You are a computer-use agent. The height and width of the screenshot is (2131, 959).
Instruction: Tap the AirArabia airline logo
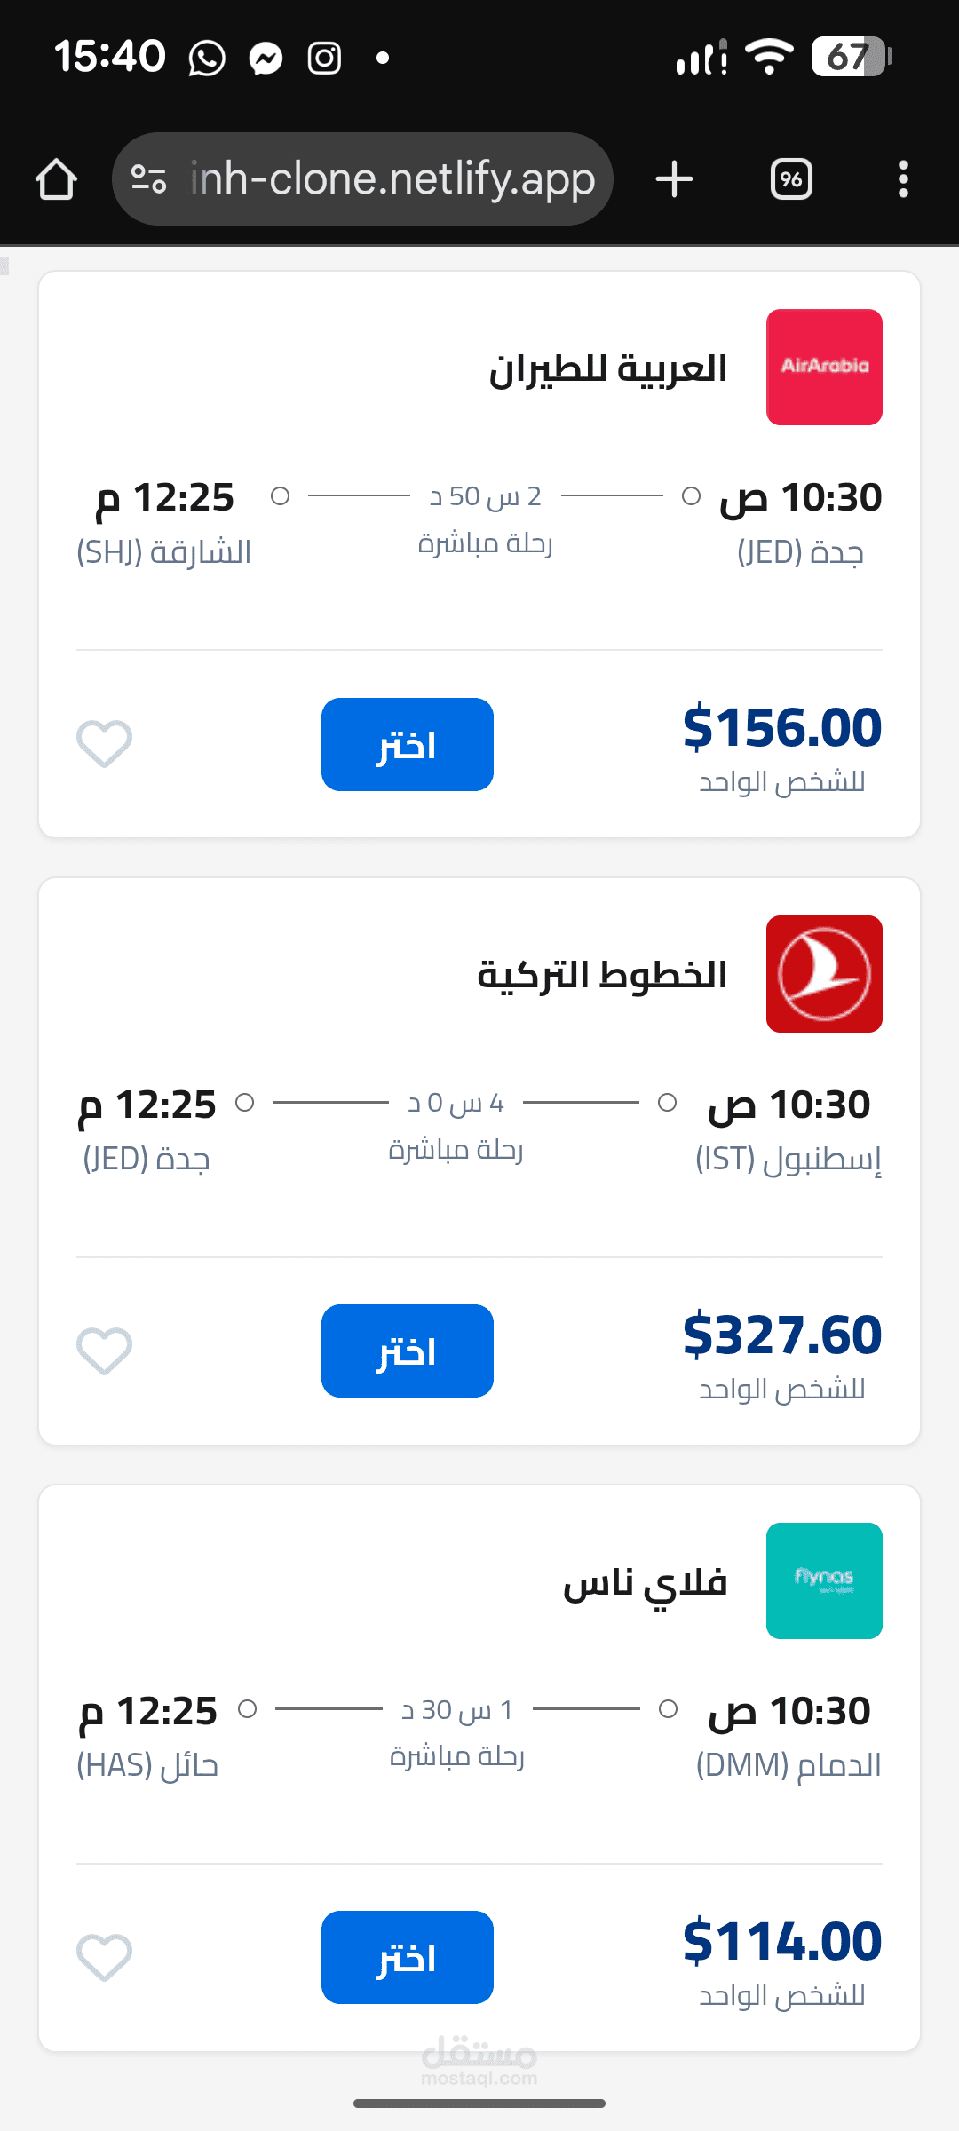pyautogui.click(x=824, y=367)
